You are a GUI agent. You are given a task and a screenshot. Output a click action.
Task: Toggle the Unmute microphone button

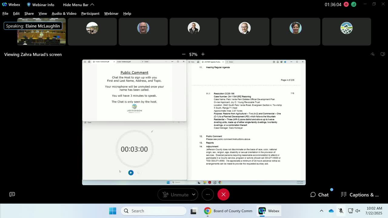pos(175,194)
